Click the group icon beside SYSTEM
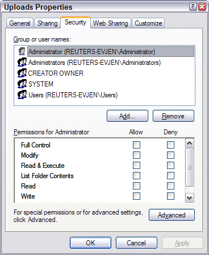This screenshot has width=209, height=255. (22, 84)
